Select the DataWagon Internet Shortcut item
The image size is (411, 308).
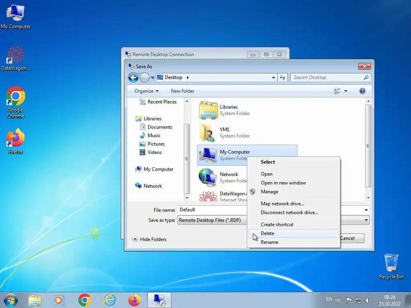click(x=223, y=197)
